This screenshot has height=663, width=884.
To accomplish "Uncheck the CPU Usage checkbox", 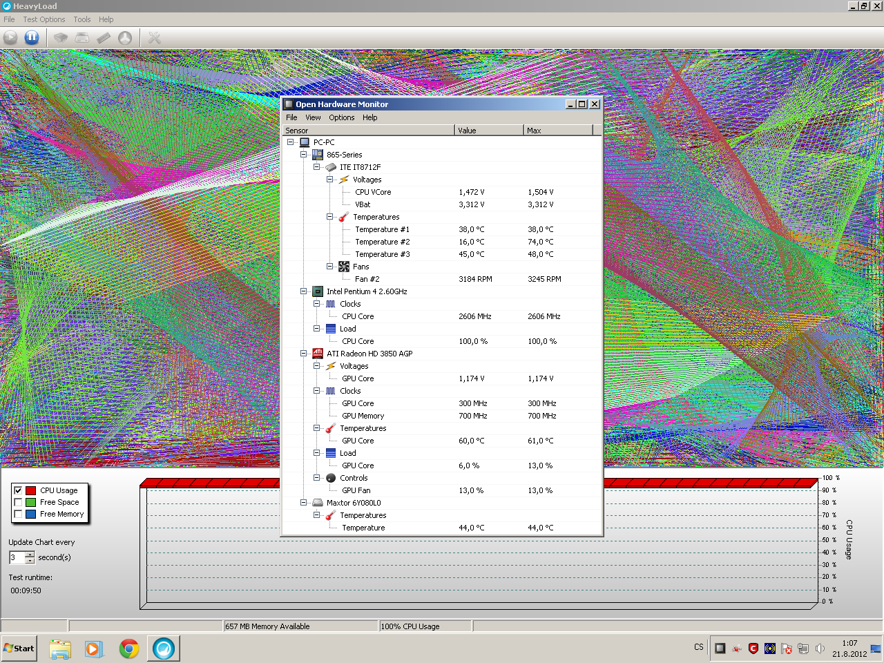I will pos(18,490).
